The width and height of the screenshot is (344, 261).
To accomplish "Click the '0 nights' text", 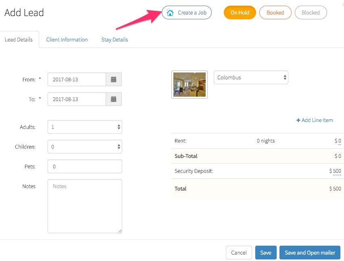I will pyautogui.click(x=266, y=141).
